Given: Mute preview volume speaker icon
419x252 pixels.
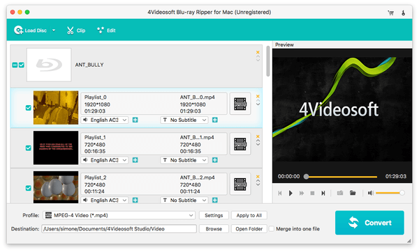Looking at the screenshot, I should 371,193.
